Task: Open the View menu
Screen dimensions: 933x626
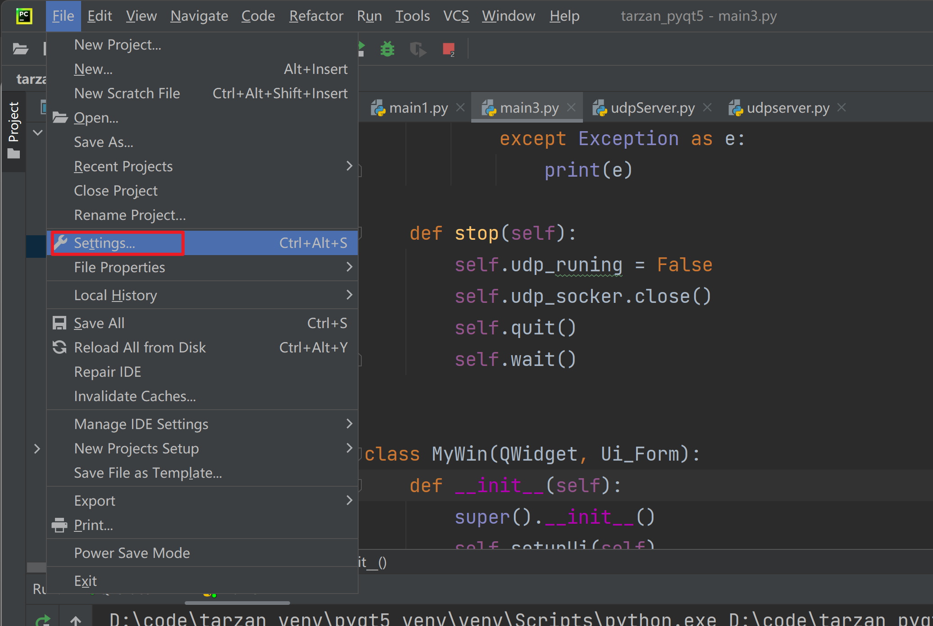Action: pos(141,16)
